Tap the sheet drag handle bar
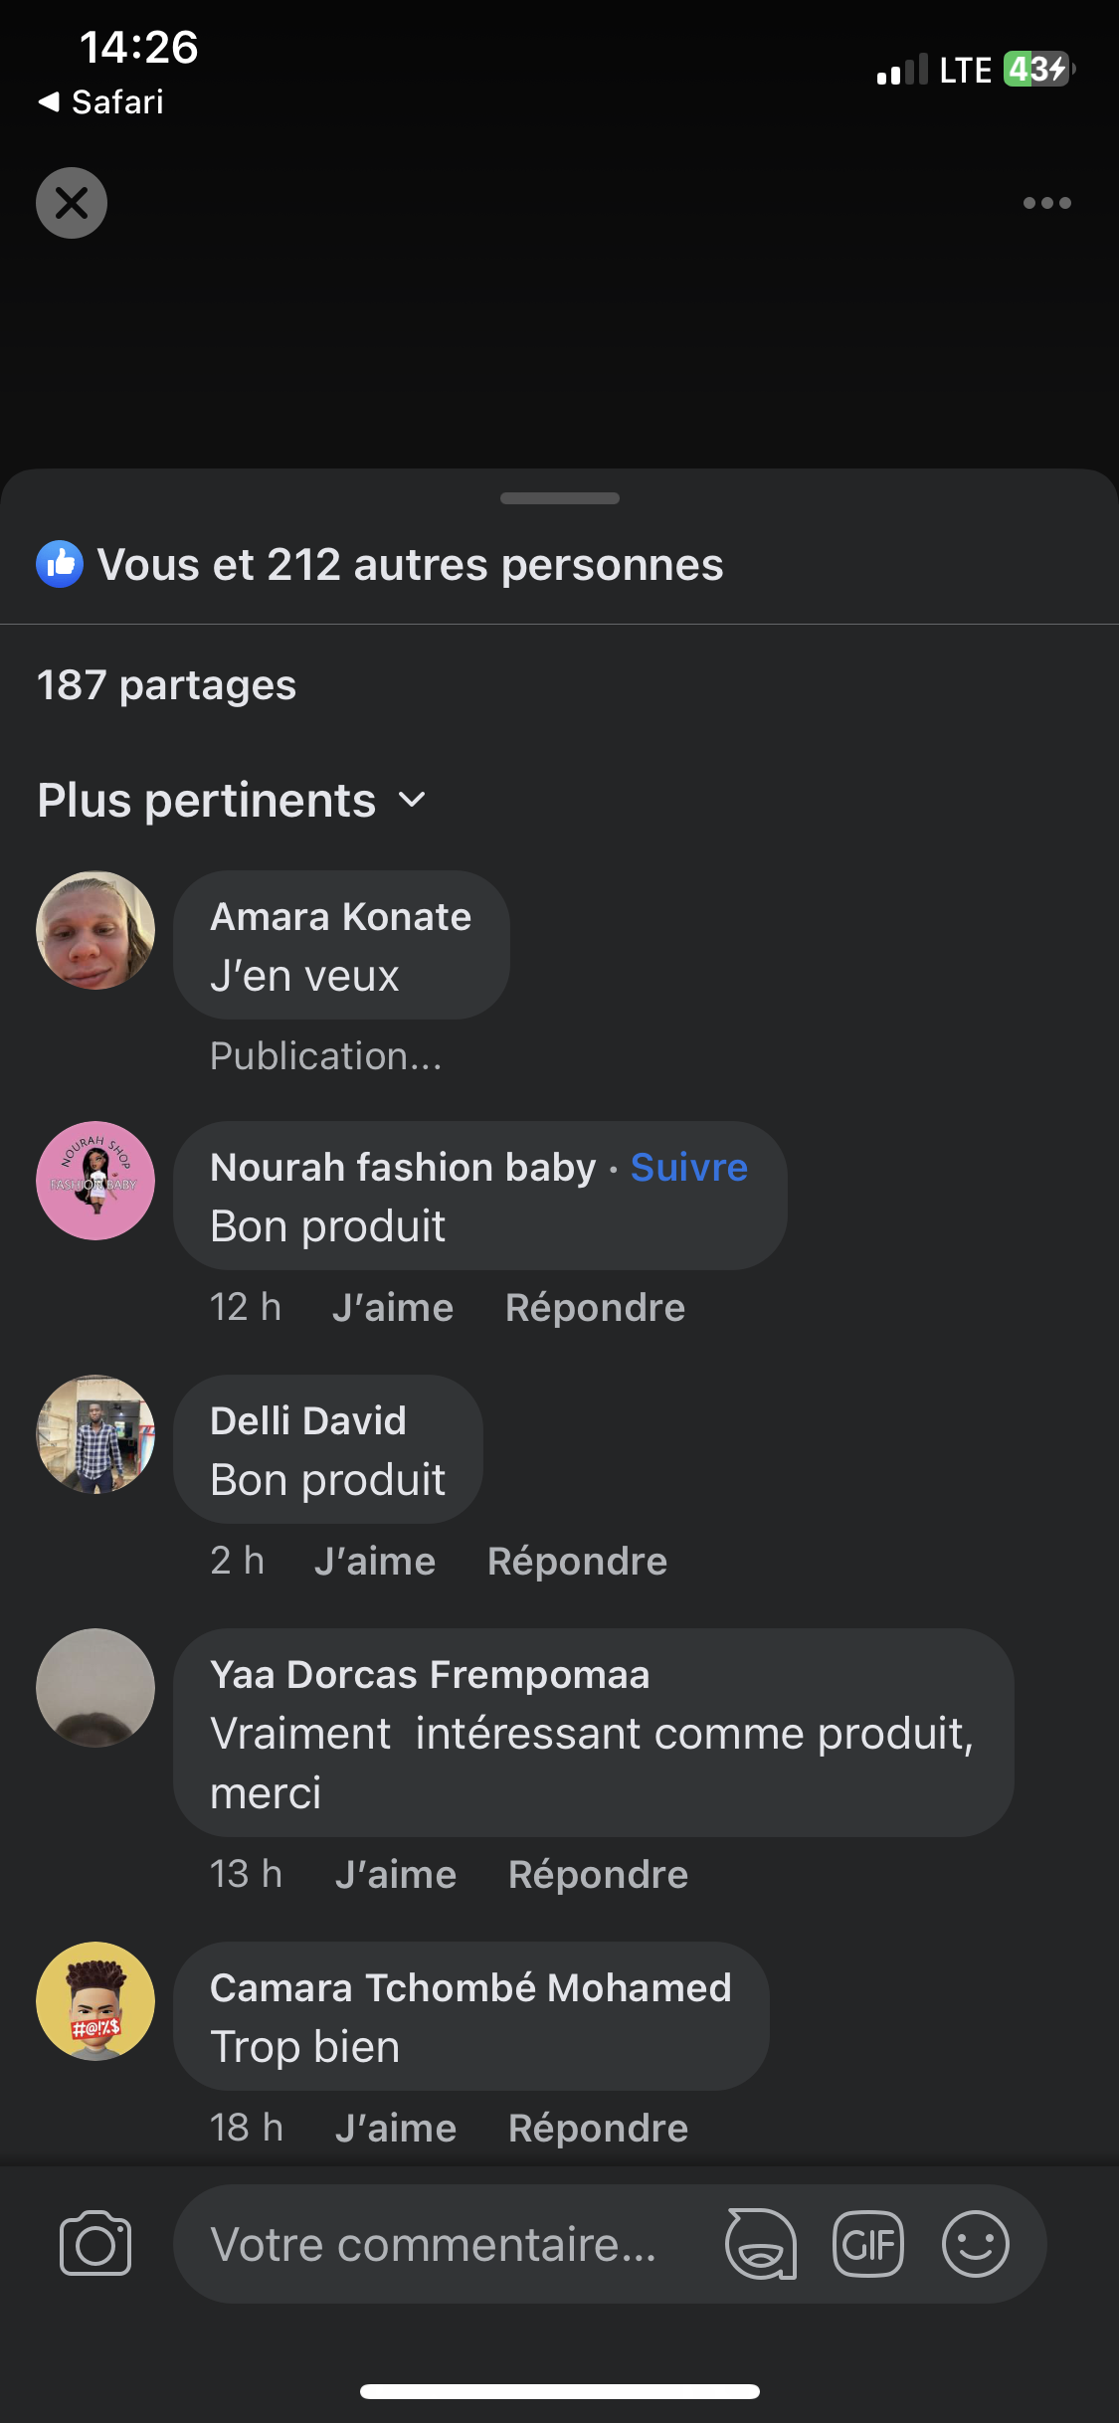 coord(559,498)
